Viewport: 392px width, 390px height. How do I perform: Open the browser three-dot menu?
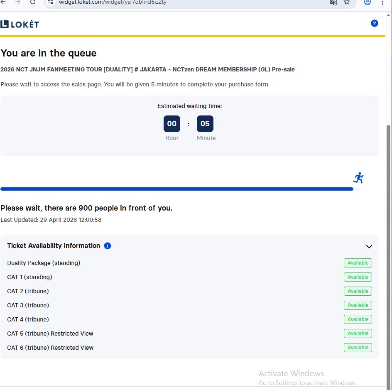(382, 2)
